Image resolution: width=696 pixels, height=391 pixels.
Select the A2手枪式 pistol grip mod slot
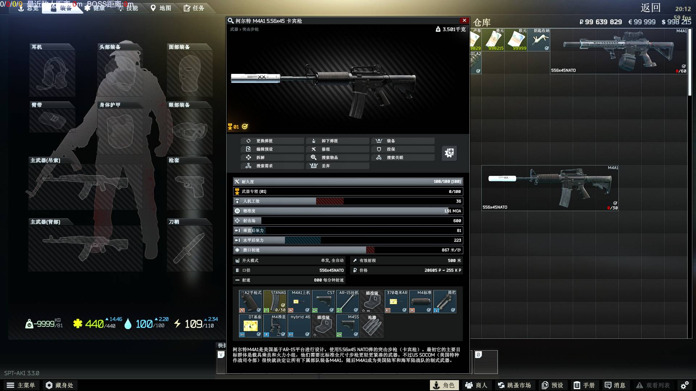[250, 301]
